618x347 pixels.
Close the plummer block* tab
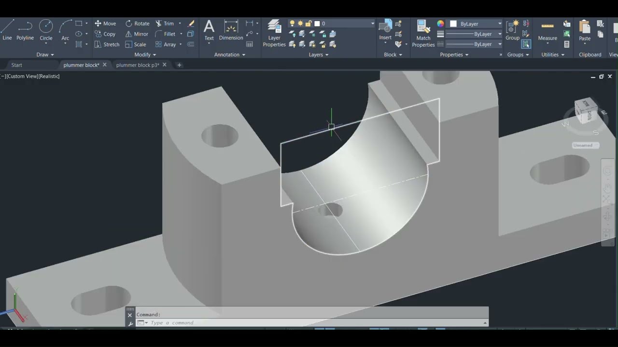pyautogui.click(x=104, y=65)
